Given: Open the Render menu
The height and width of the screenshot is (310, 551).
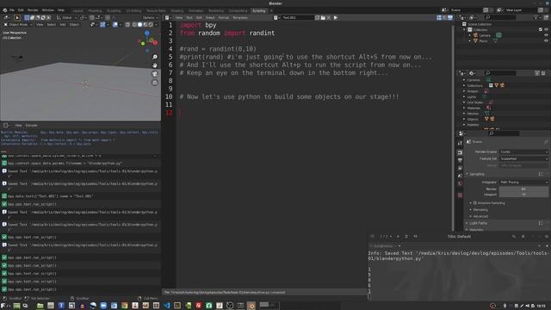Looking at the screenshot, I should pyautogui.click(x=33, y=10).
